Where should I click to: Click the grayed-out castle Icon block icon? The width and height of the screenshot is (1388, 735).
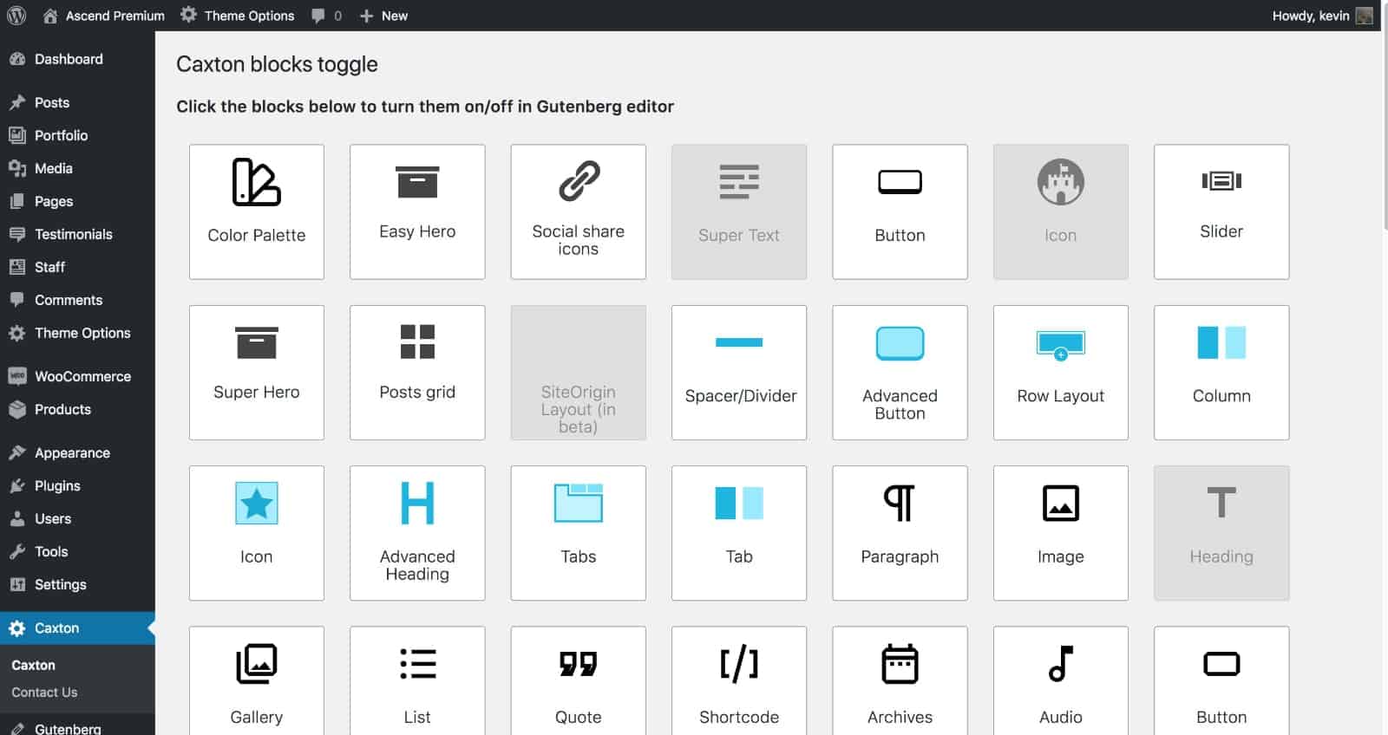click(1060, 182)
